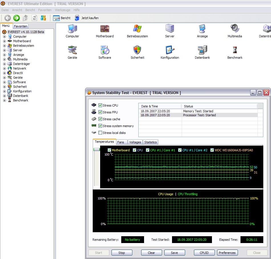
Task: Open the Werkzeuge menu
Action: pyautogui.click(x=62, y=10)
